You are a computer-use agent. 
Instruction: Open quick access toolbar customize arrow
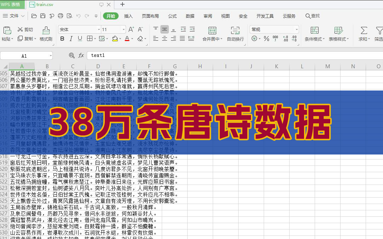[x=96, y=16]
